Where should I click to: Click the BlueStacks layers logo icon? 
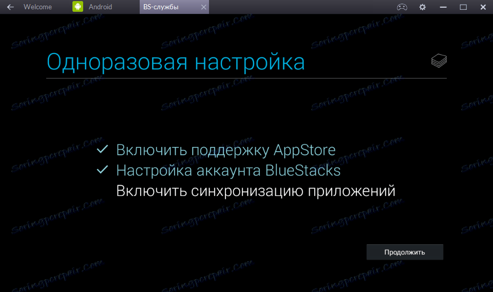[x=439, y=61]
